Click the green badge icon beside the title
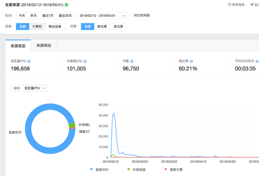 tap(66, 5)
